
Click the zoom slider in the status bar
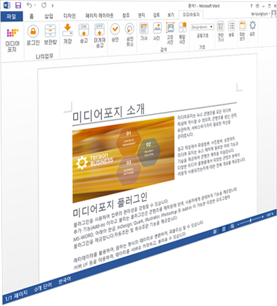click(x=250, y=220)
